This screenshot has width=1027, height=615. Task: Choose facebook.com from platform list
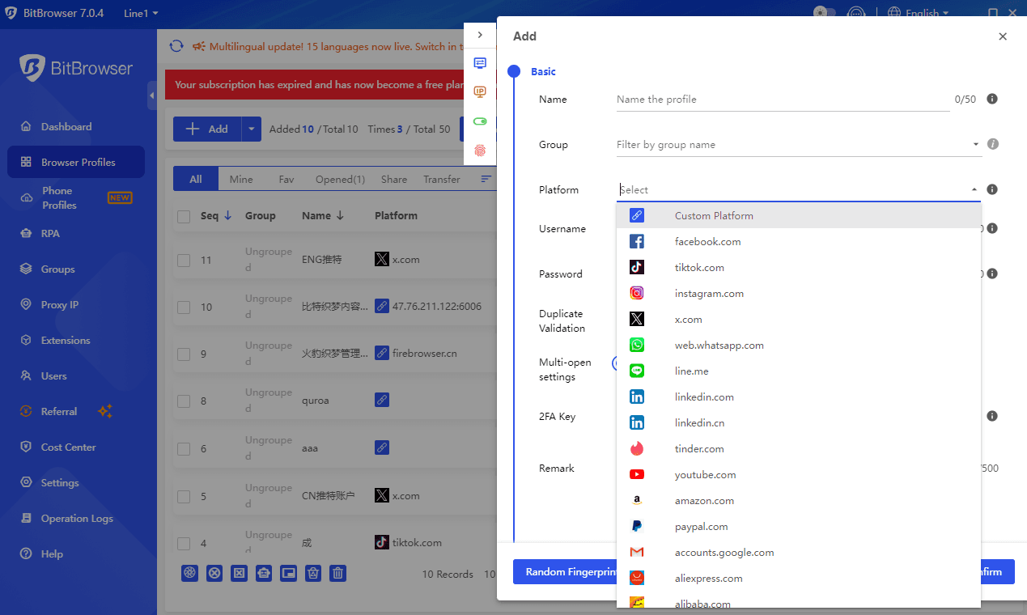click(798, 241)
